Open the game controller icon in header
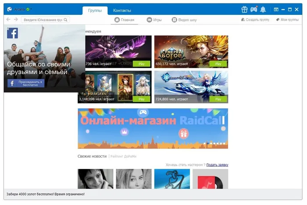This screenshot has height=205, width=307. 254,9
